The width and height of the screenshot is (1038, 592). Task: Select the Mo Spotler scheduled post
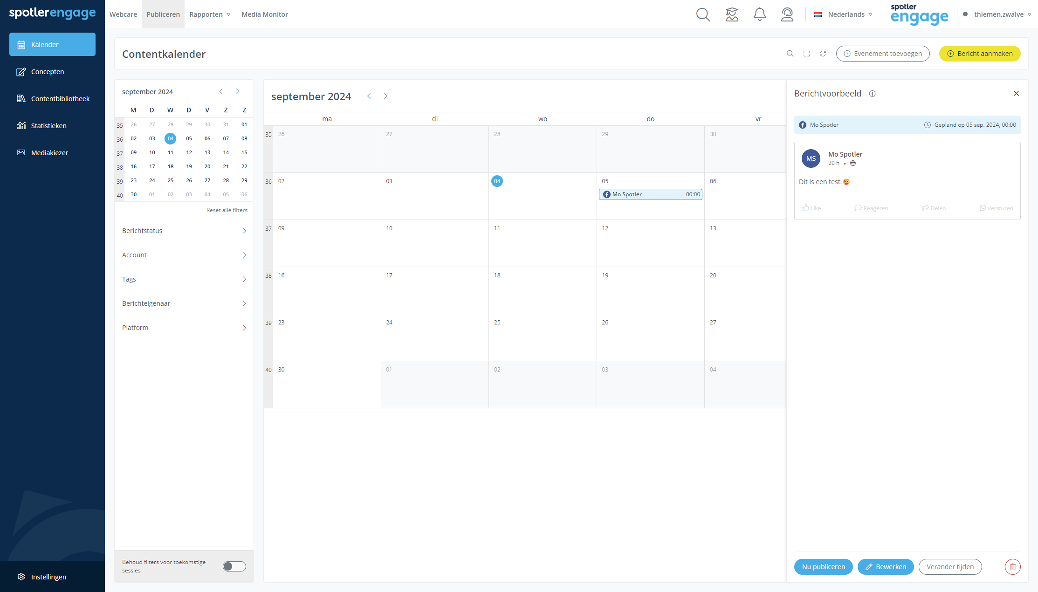point(651,194)
